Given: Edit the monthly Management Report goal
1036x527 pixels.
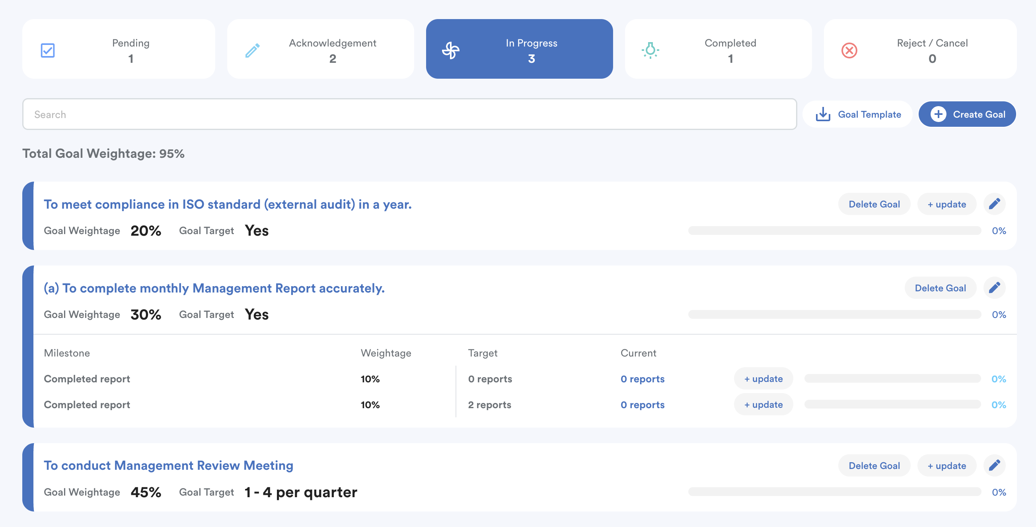Looking at the screenshot, I should coord(994,288).
